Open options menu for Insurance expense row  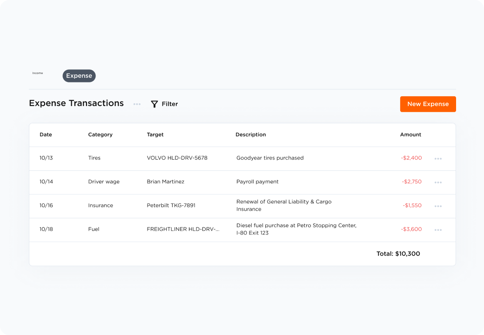pos(438,206)
